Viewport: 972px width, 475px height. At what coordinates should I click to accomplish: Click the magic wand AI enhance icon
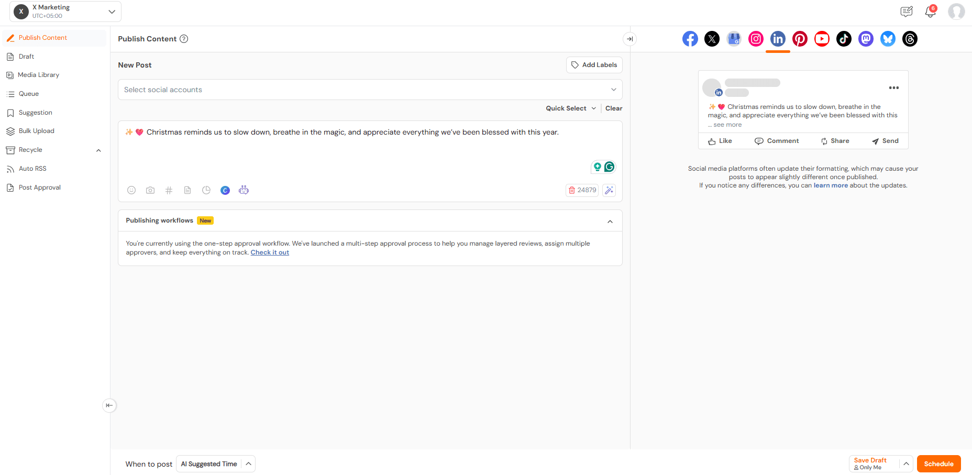[609, 190]
